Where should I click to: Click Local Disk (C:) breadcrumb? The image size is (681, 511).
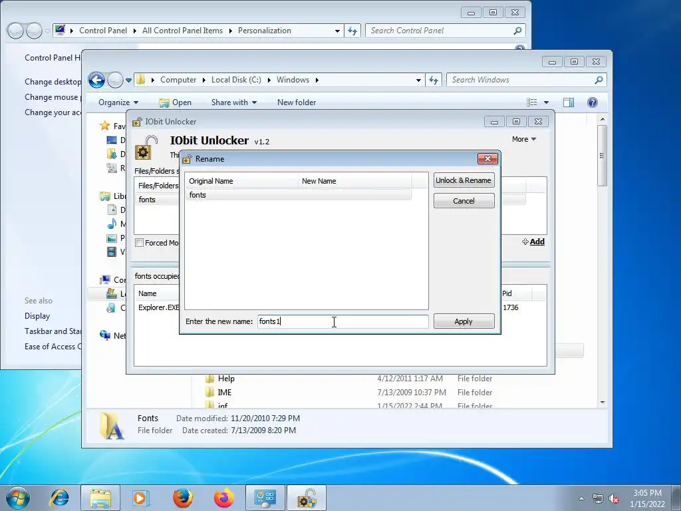236,80
